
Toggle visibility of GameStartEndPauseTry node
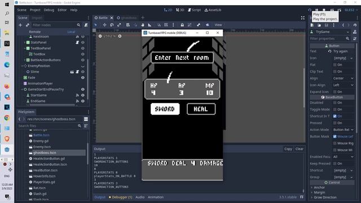pyautogui.click(x=83, y=89)
